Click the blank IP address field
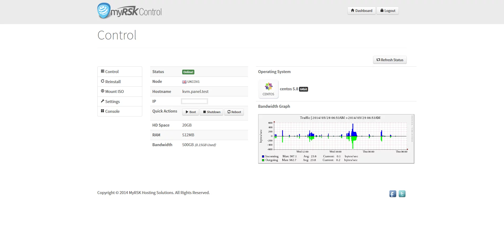This screenshot has height=238, width=504. point(194,101)
